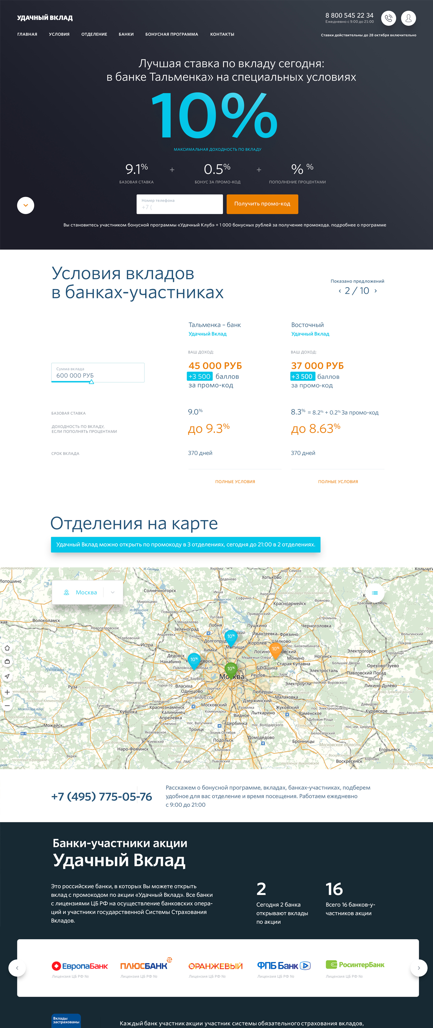The width and height of the screenshot is (433, 1028).
Task: Click the ОРАНЖЕВЫЙ bank logo
Action: click(215, 966)
